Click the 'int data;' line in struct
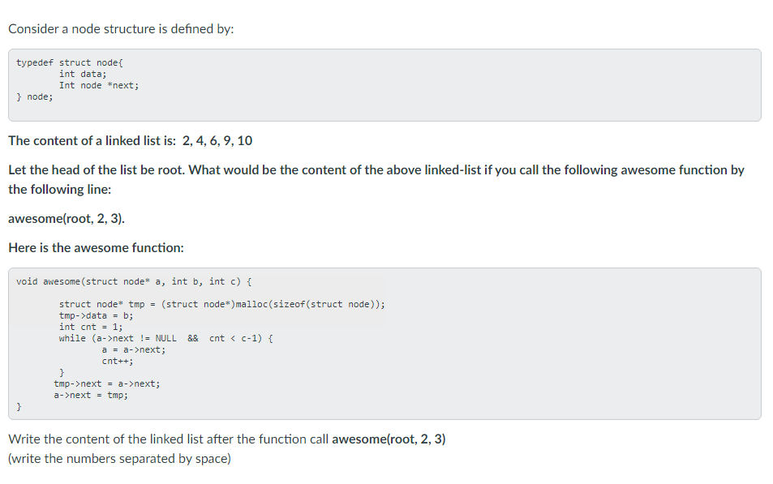The image size is (773, 484). [x=83, y=74]
